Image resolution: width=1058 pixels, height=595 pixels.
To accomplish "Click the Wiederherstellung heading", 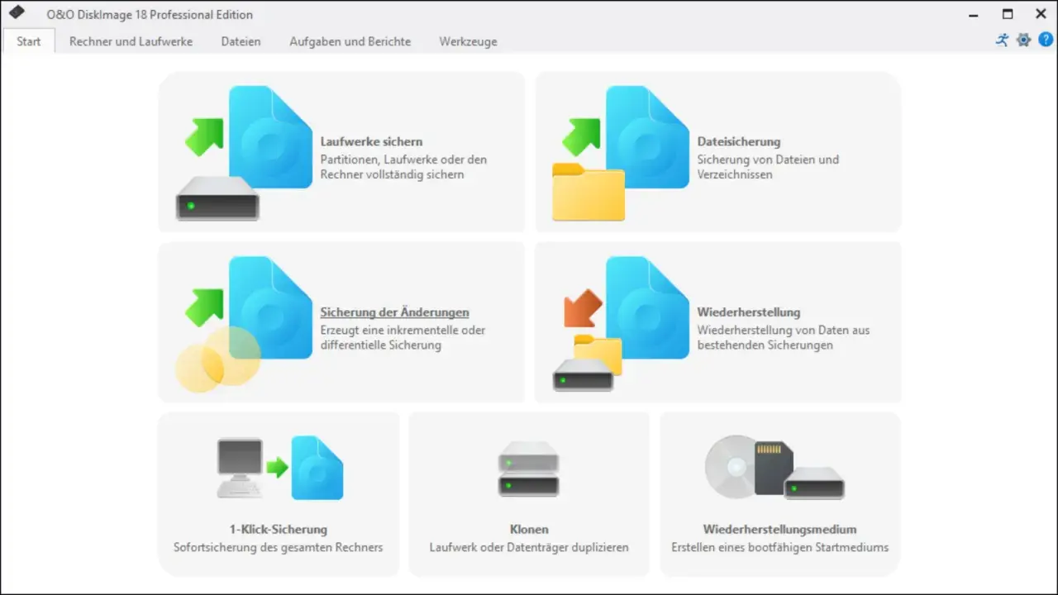I will (x=748, y=312).
